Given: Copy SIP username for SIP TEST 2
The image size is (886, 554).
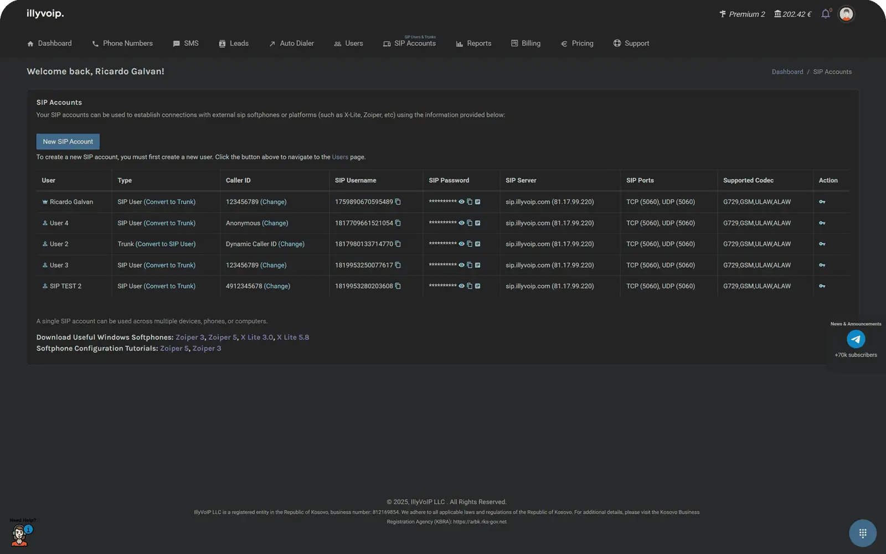Looking at the screenshot, I should [x=398, y=286].
